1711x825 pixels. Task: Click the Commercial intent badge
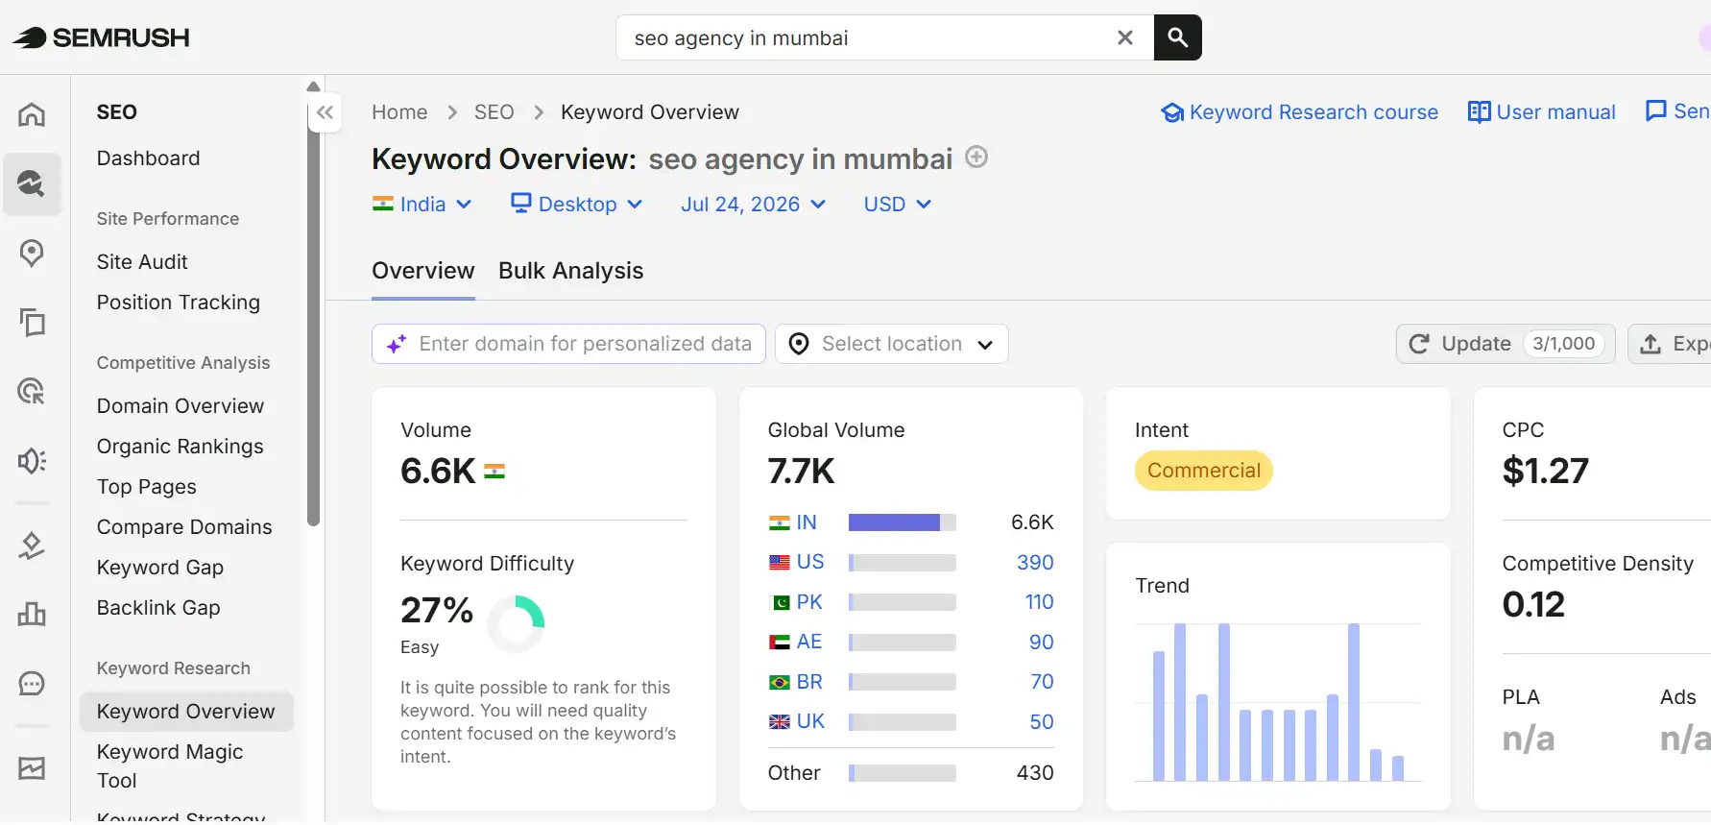tap(1203, 471)
